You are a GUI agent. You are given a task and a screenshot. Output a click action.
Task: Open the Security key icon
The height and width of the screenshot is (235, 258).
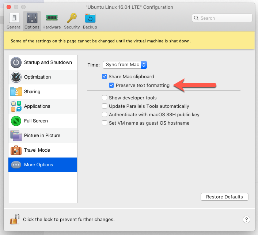point(72,18)
